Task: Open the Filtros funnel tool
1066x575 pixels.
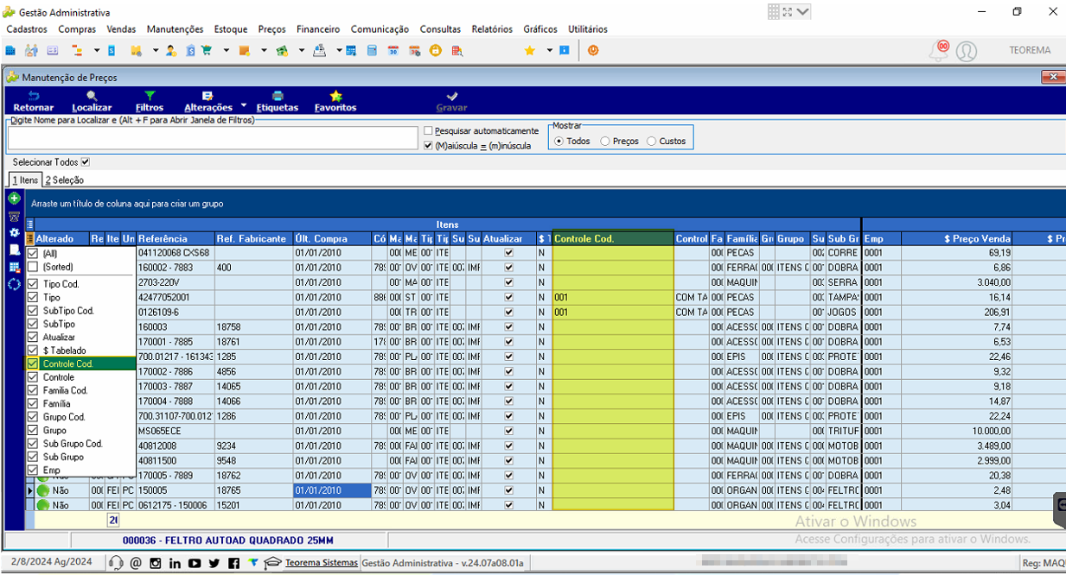Action: (x=150, y=101)
